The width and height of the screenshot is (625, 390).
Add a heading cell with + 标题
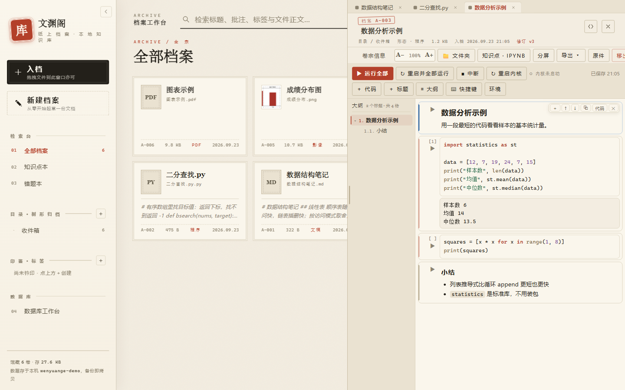[398, 89]
